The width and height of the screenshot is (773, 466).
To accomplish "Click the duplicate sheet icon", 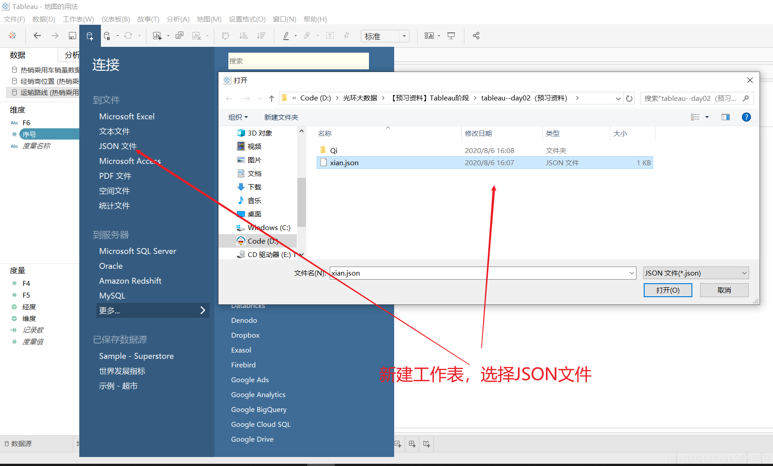I will coord(179,36).
